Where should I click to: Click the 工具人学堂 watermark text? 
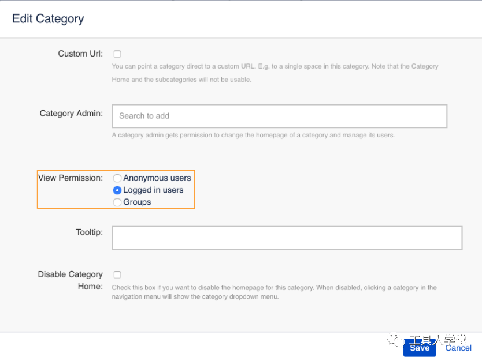438,340
